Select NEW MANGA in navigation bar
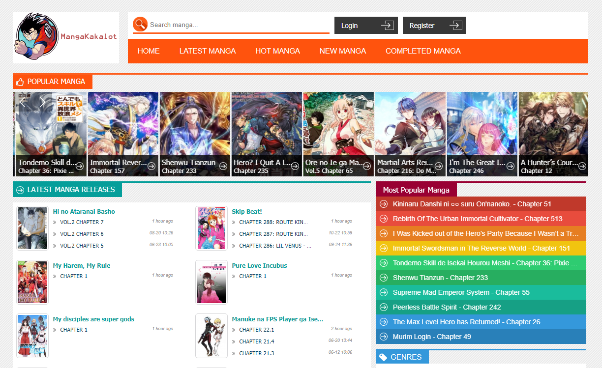Image resolution: width=602 pixels, height=368 pixels. click(x=343, y=51)
